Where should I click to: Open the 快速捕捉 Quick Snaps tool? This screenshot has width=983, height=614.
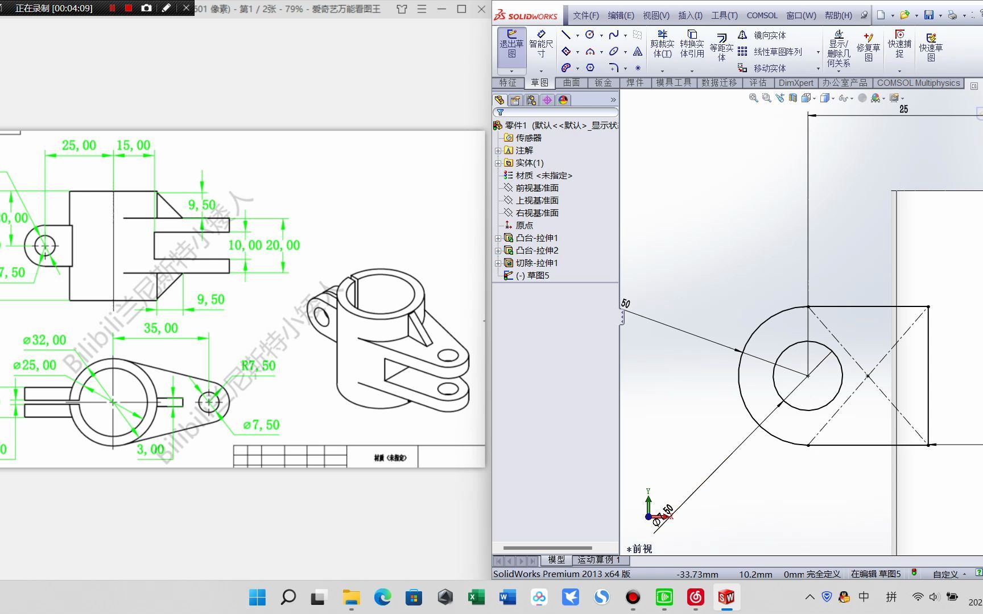(x=899, y=45)
